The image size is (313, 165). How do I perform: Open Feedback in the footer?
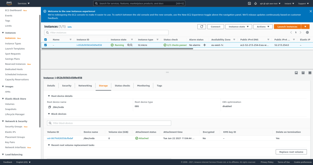point(8,162)
